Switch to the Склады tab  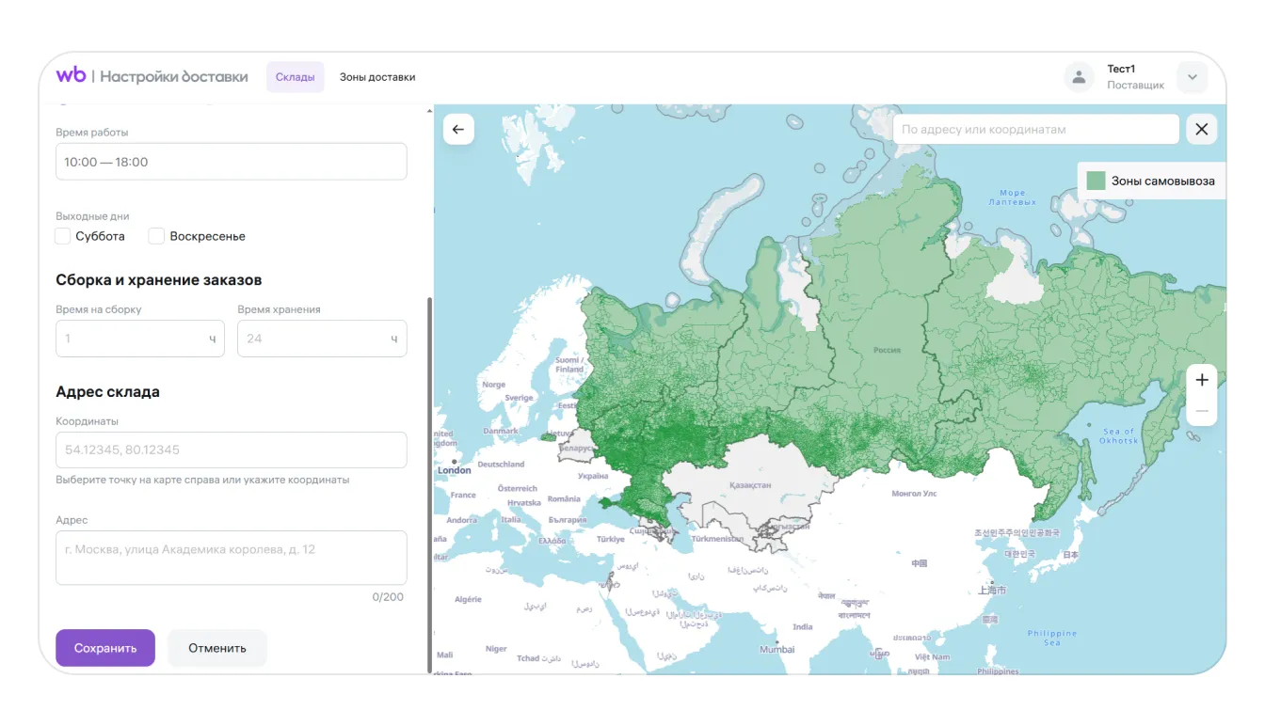pos(295,77)
